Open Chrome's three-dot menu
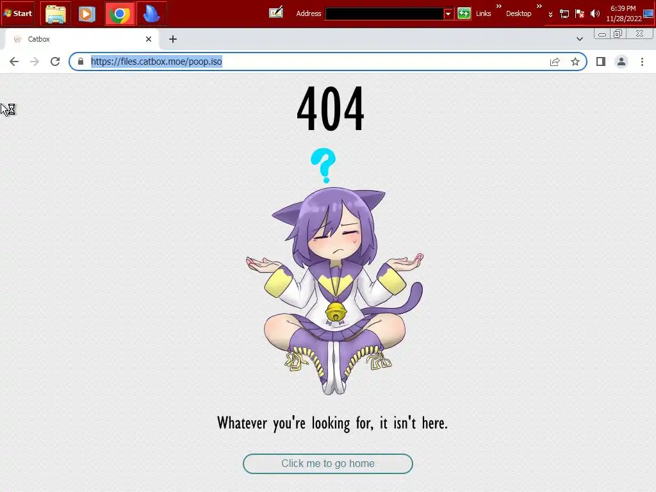 coord(642,61)
